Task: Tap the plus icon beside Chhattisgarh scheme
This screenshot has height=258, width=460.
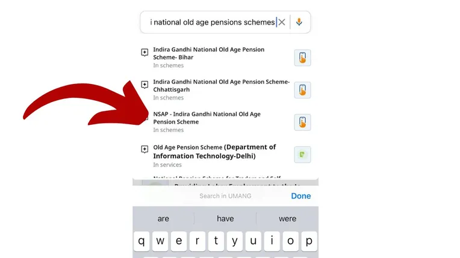Action: (145, 85)
